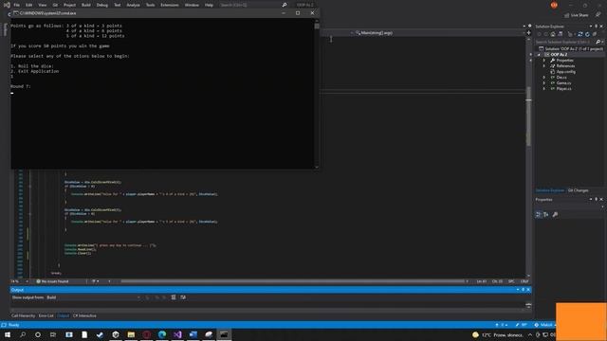
Task: Open Task View from the taskbar
Action: (53, 334)
